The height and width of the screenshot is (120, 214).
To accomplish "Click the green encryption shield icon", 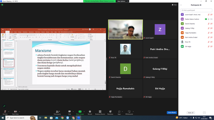I will (2, 5).
